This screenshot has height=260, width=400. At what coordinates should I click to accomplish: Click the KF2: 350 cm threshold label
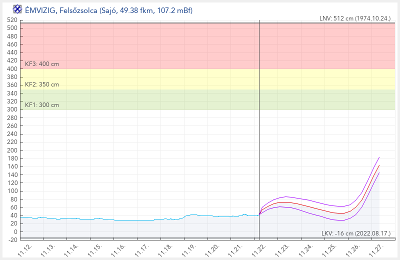[42, 84]
